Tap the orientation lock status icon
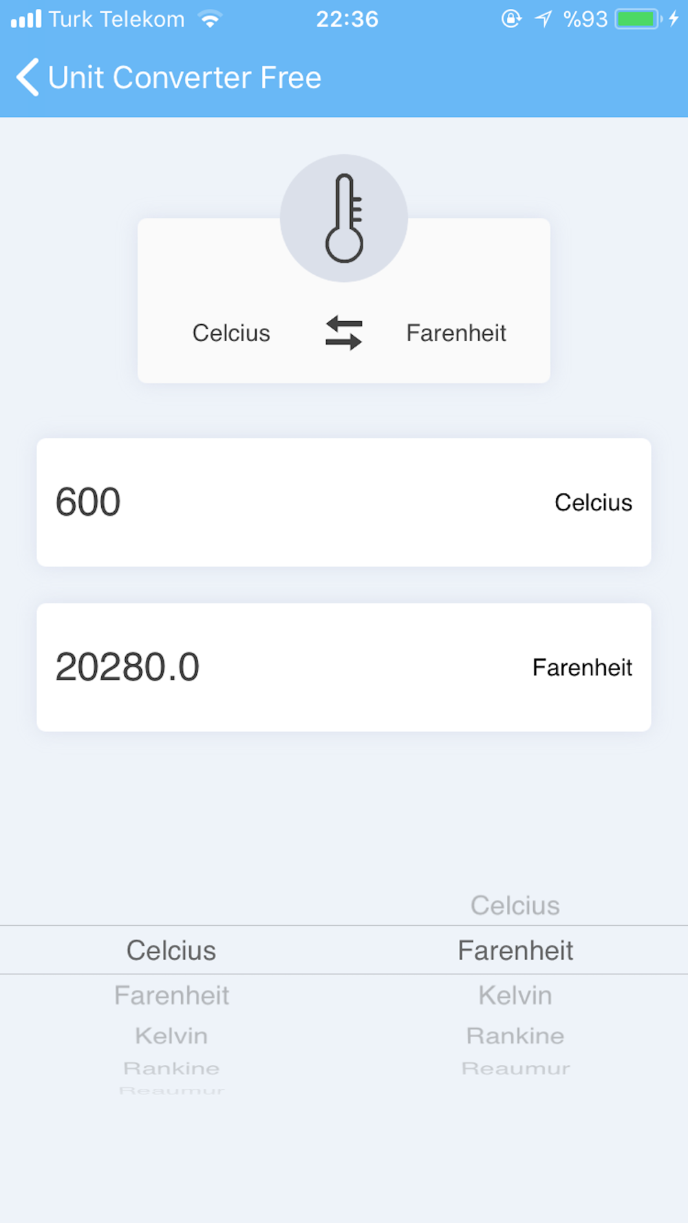 (x=511, y=19)
